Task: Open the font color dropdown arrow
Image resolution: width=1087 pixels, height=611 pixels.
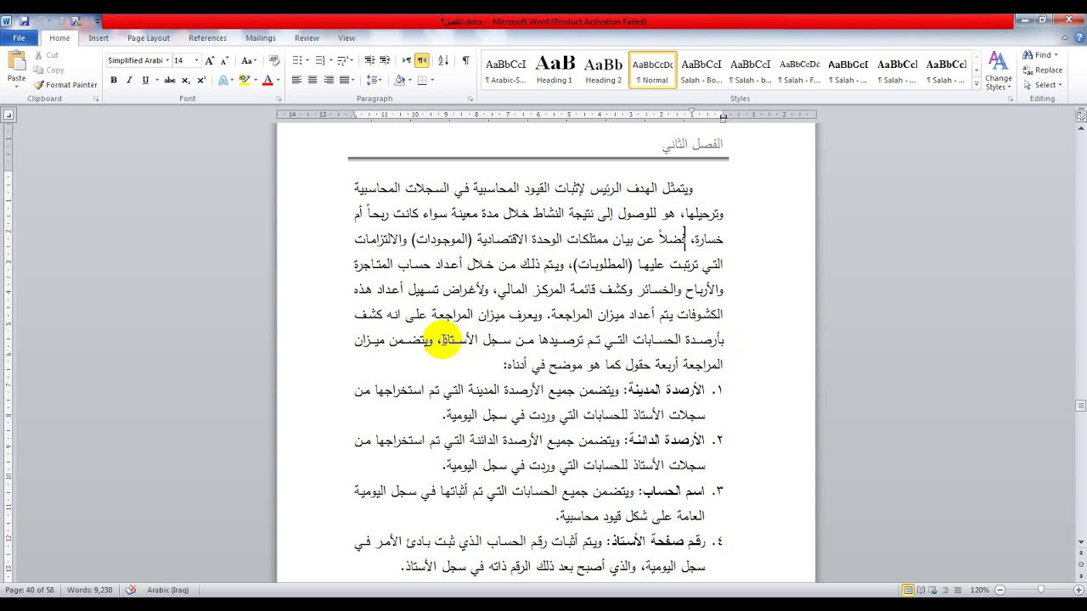Action: (278, 80)
